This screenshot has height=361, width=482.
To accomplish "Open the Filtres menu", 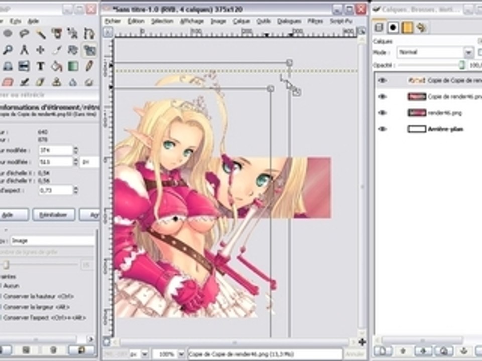I will point(315,21).
